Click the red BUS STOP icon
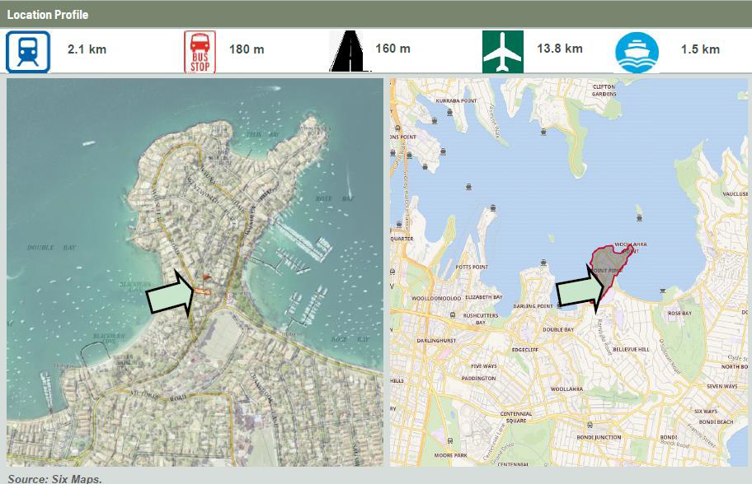 pos(200,52)
